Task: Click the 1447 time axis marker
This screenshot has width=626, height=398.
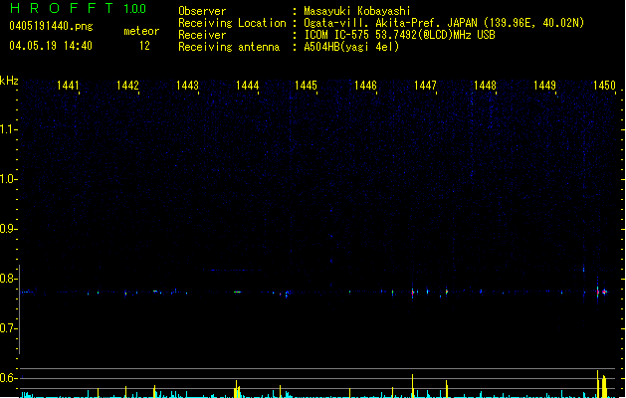Action: click(425, 85)
